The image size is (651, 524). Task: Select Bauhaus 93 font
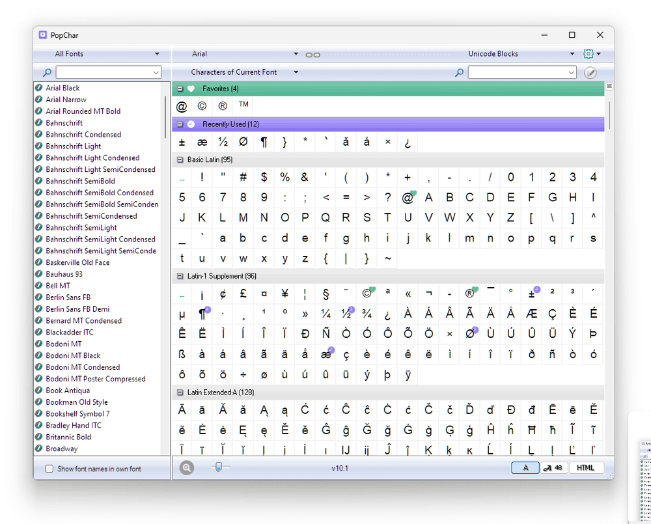click(x=64, y=274)
